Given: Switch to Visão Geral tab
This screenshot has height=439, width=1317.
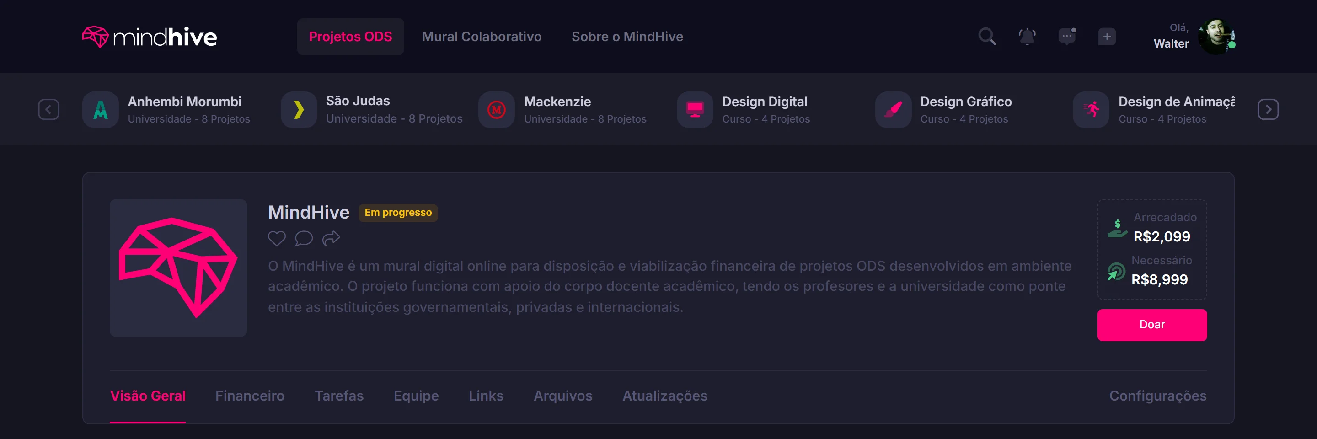Looking at the screenshot, I should click(148, 396).
